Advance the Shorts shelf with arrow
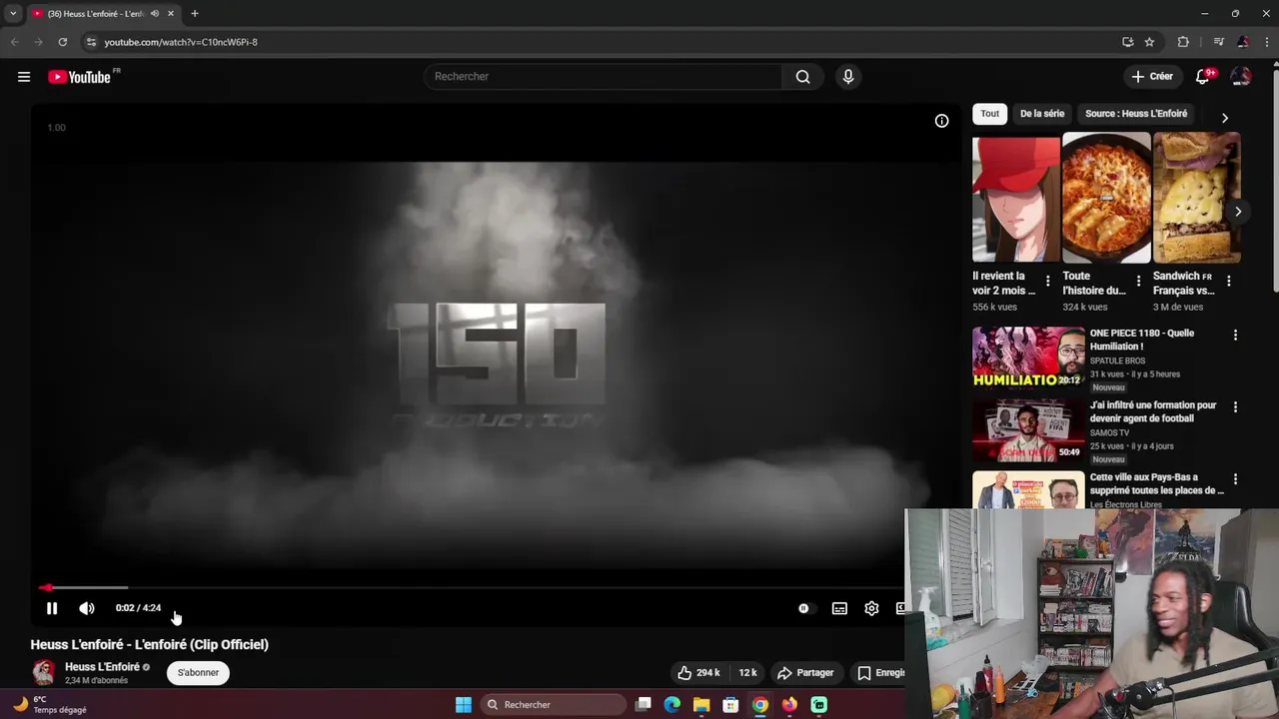Screen dimensions: 1279x719 [1237, 212]
